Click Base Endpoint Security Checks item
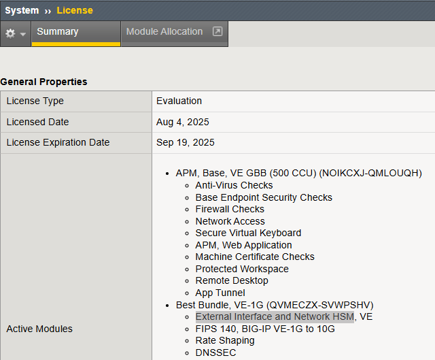435x360 pixels. coord(264,197)
